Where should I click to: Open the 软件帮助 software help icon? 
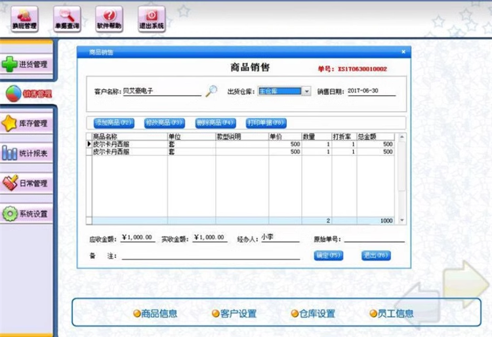tap(109, 19)
